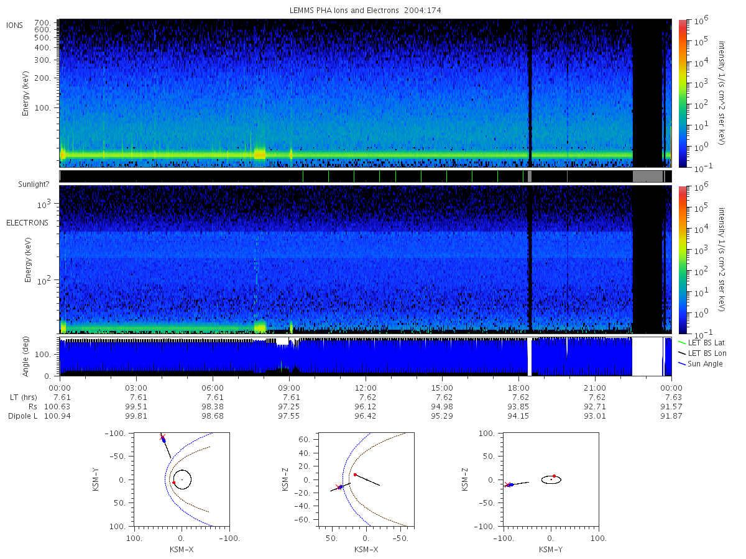The image size is (746, 559).
Task: Click the ion intensity color bar
Action: point(682,93)
